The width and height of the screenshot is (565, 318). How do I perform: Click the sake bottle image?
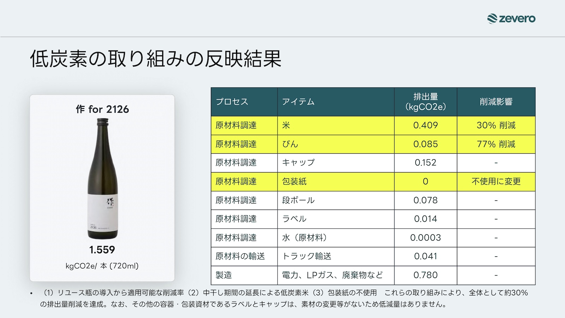(x=102, y=179)
